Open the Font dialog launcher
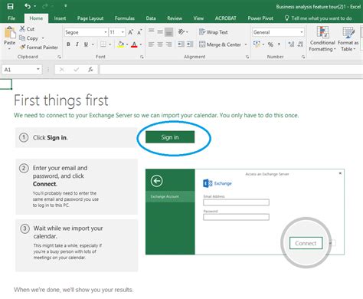 [142, 57]
